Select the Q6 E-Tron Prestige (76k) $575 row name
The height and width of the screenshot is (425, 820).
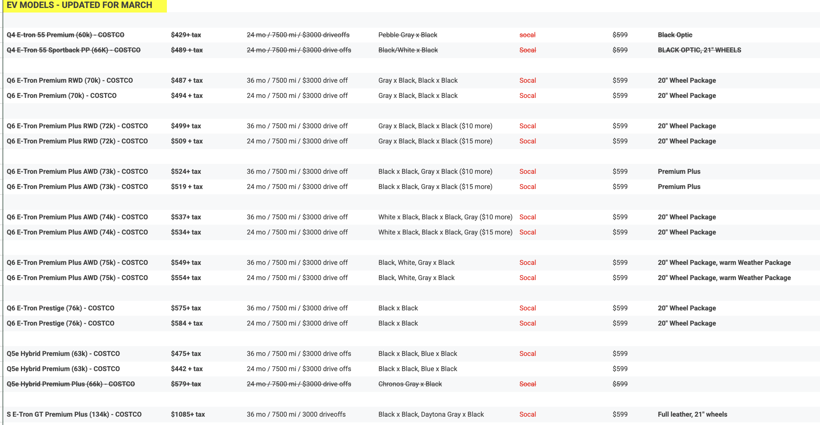point(61,308)
